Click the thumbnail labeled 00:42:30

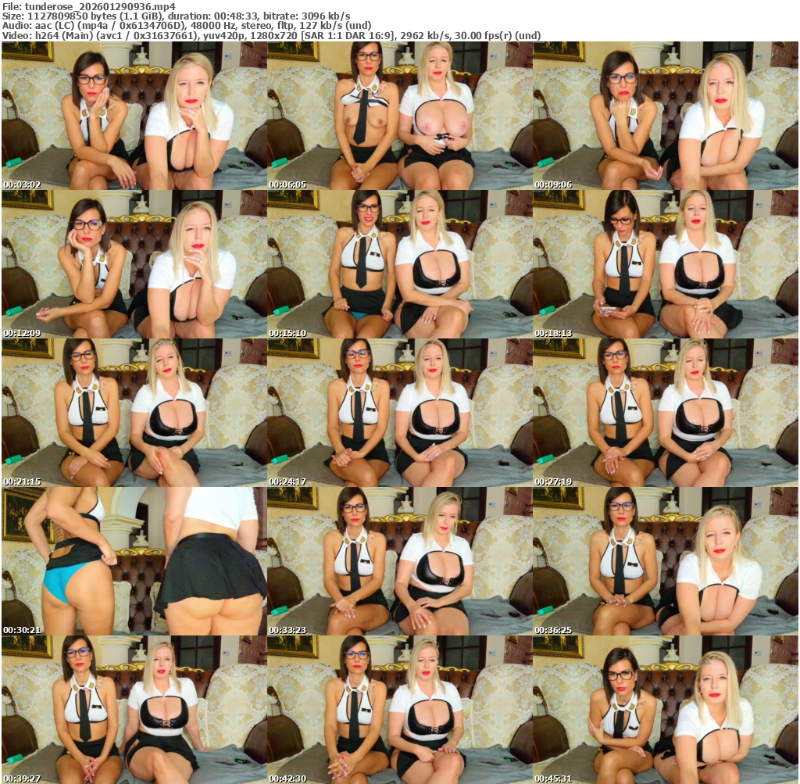click(400, 710)
